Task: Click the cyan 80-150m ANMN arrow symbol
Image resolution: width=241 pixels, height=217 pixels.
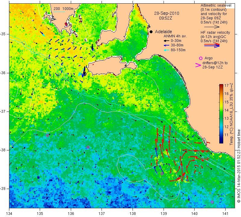Action: (x=166, y=50)
